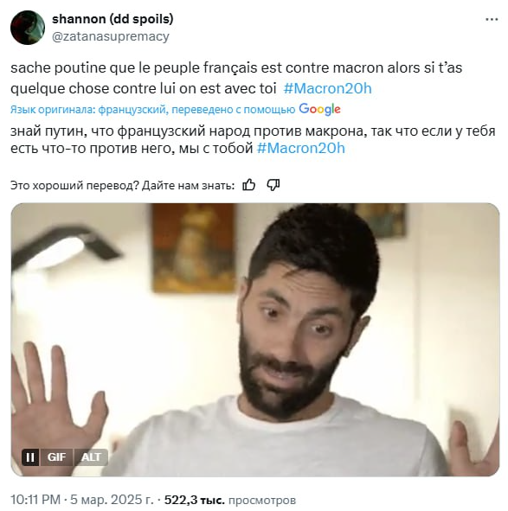
Task: Show the ALT image description
Action: click(x=91, y=457)
